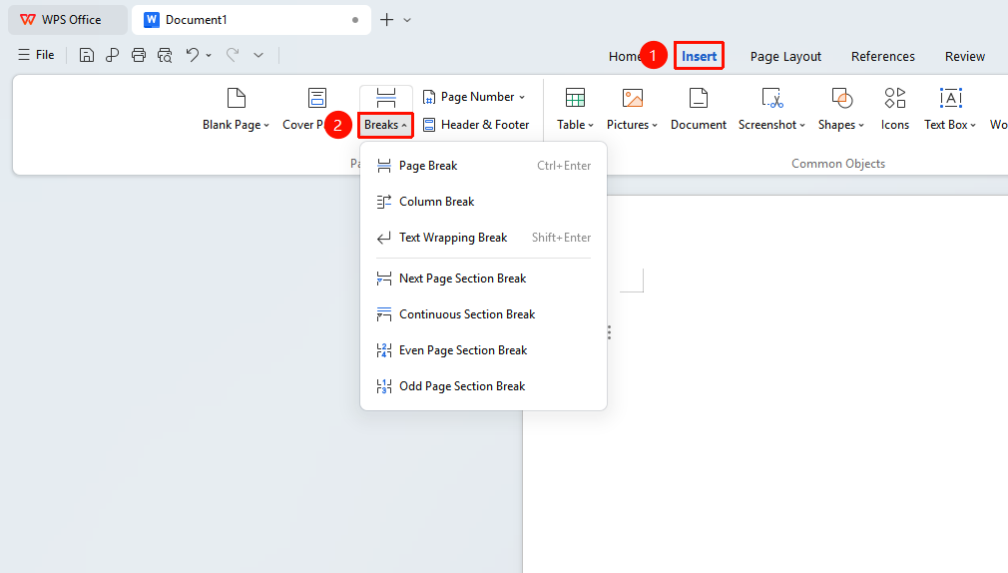Expand the Page Number dropdown
Screen dimensions: 1008x573
(x=522, y=97)
